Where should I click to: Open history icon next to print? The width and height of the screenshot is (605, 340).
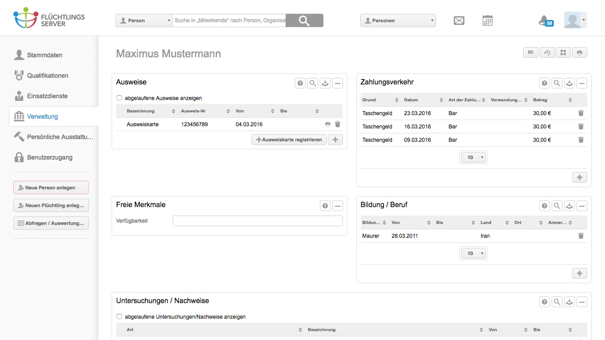547,52
